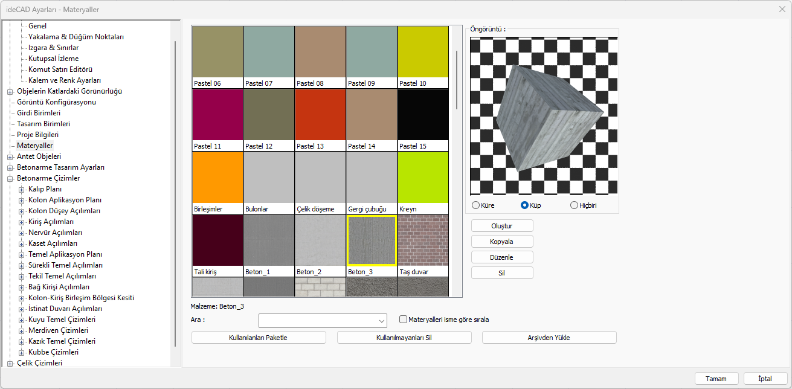Open Proje Bilgileri settings page
This screenshot has width=792, height=389.
[x=37, y=135]
